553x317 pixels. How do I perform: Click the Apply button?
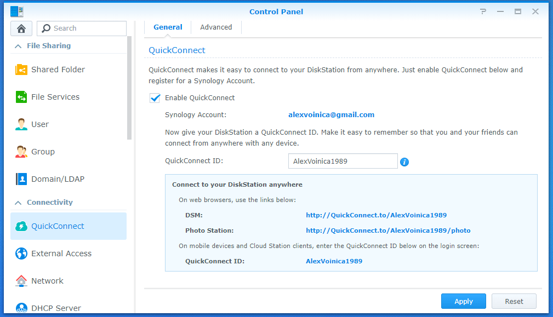click(x=463, y=301)
